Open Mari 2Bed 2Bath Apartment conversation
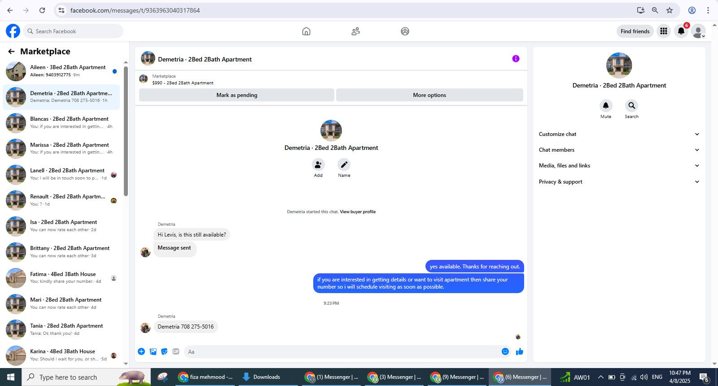The width and height of the screenshot is (718, 386). 61,303
